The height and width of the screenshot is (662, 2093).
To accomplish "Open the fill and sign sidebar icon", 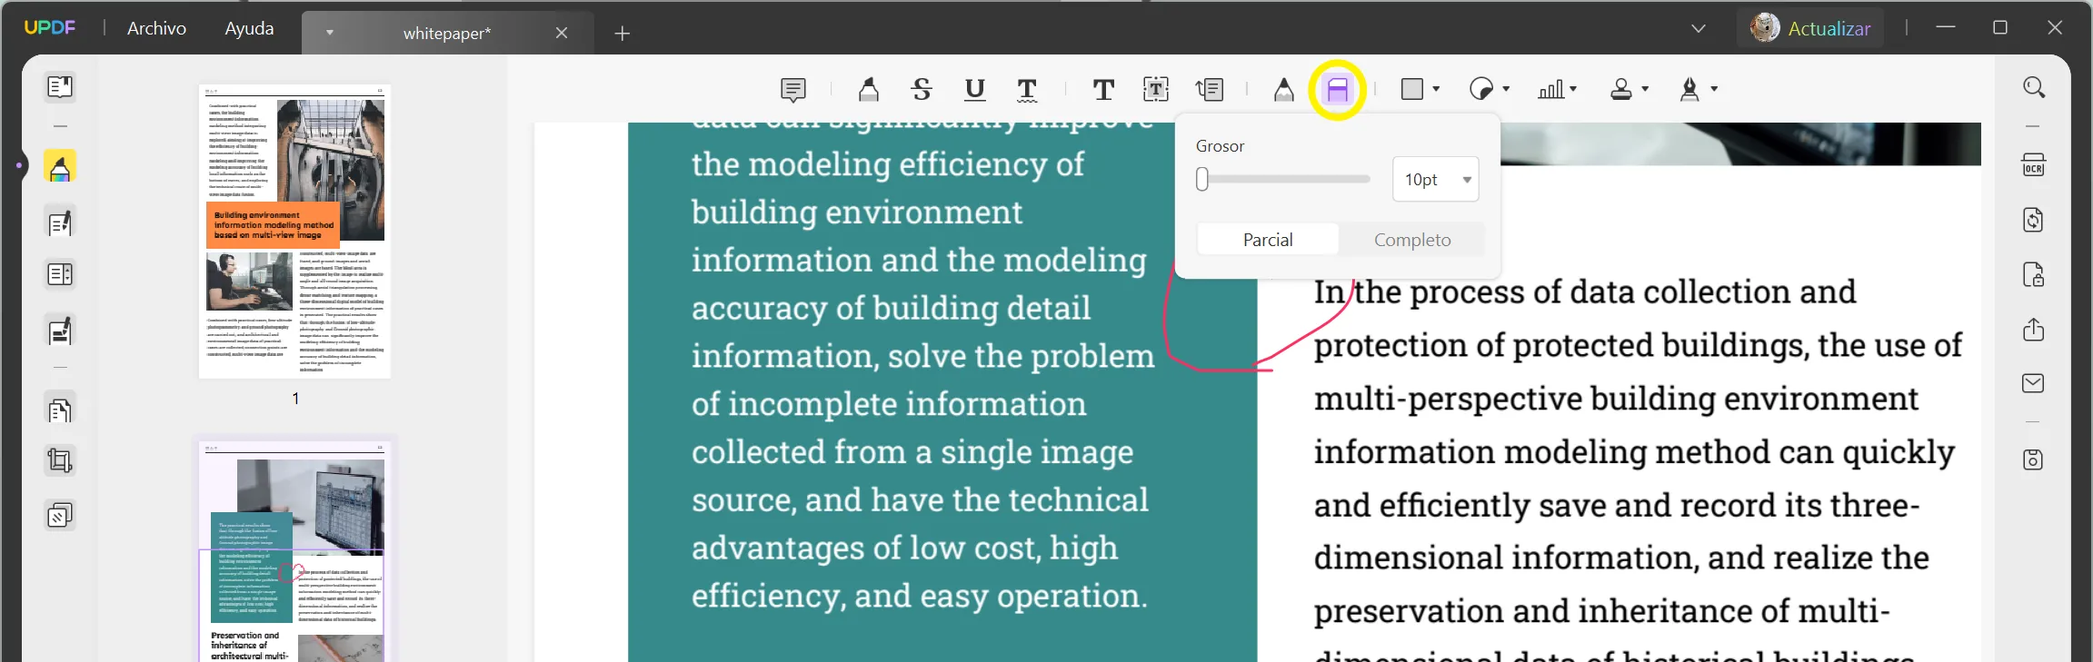I will (x=60, y=332).
